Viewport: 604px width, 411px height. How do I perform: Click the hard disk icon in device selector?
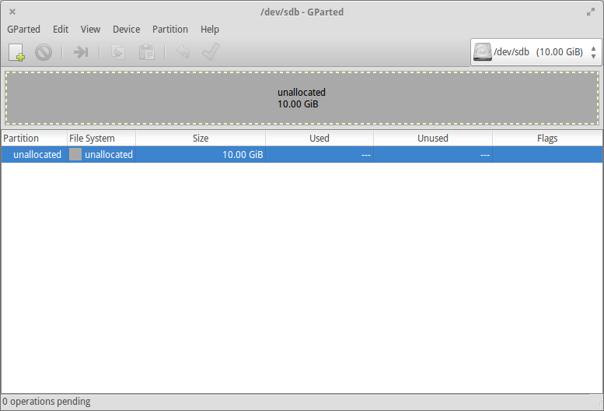(484, 52)
